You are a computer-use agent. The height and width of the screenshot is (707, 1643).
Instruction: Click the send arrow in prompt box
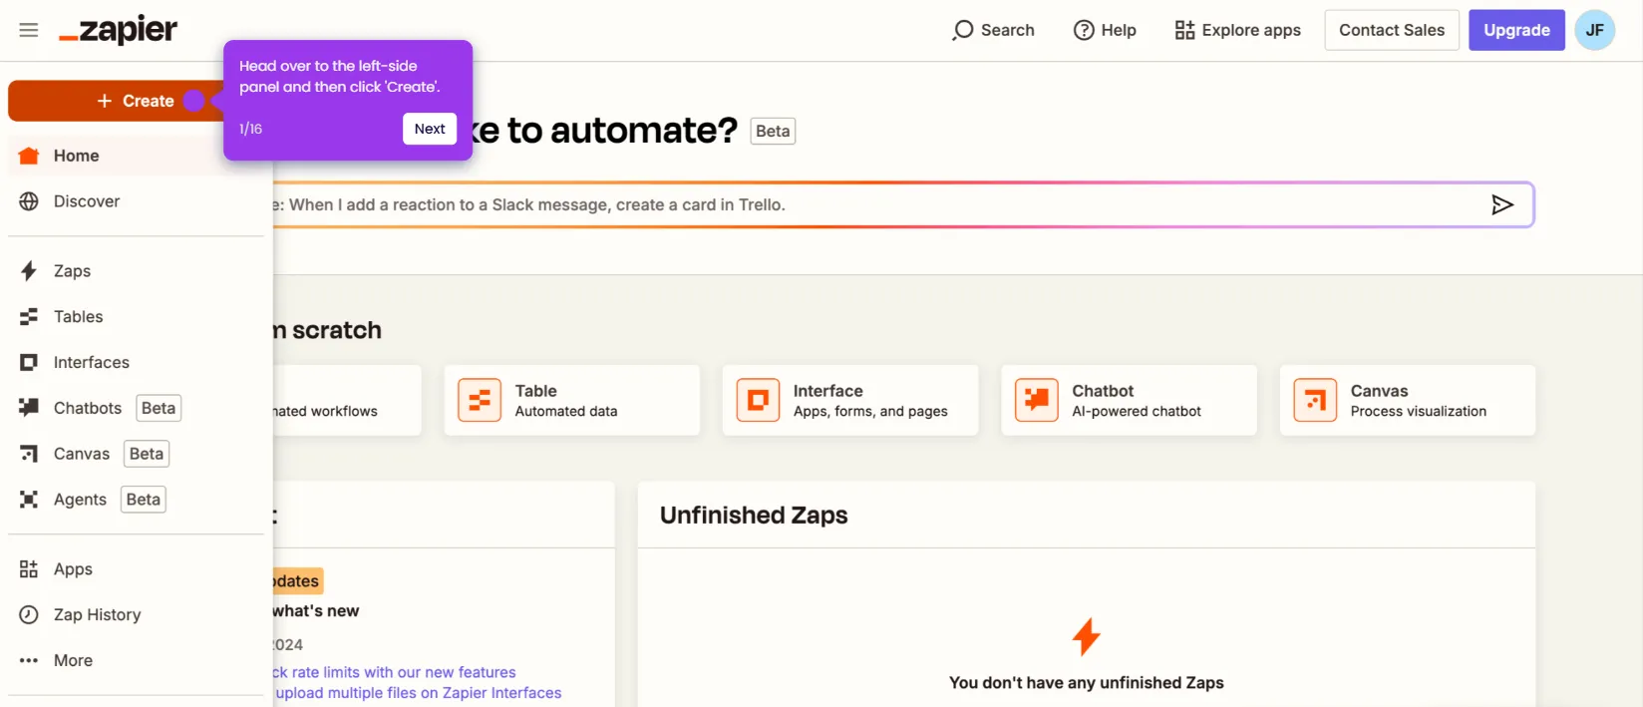tap(1502, 204)
